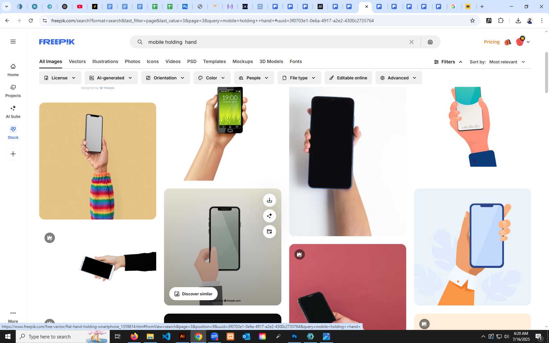Switch to the Icons tab
The height and width of the screenshot is (343, 549).
point(153,61)
